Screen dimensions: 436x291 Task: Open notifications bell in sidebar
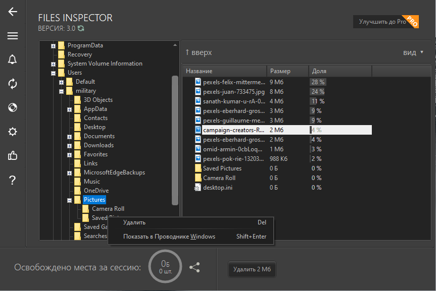[13, 60]
